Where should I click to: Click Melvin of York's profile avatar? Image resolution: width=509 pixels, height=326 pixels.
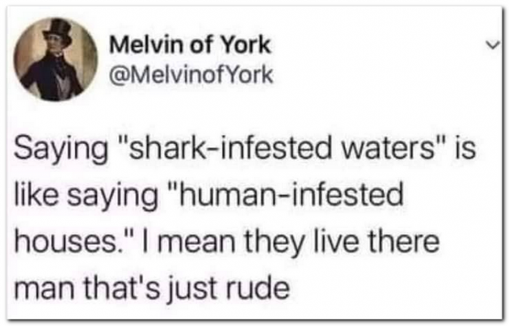[x=58, y=59]
